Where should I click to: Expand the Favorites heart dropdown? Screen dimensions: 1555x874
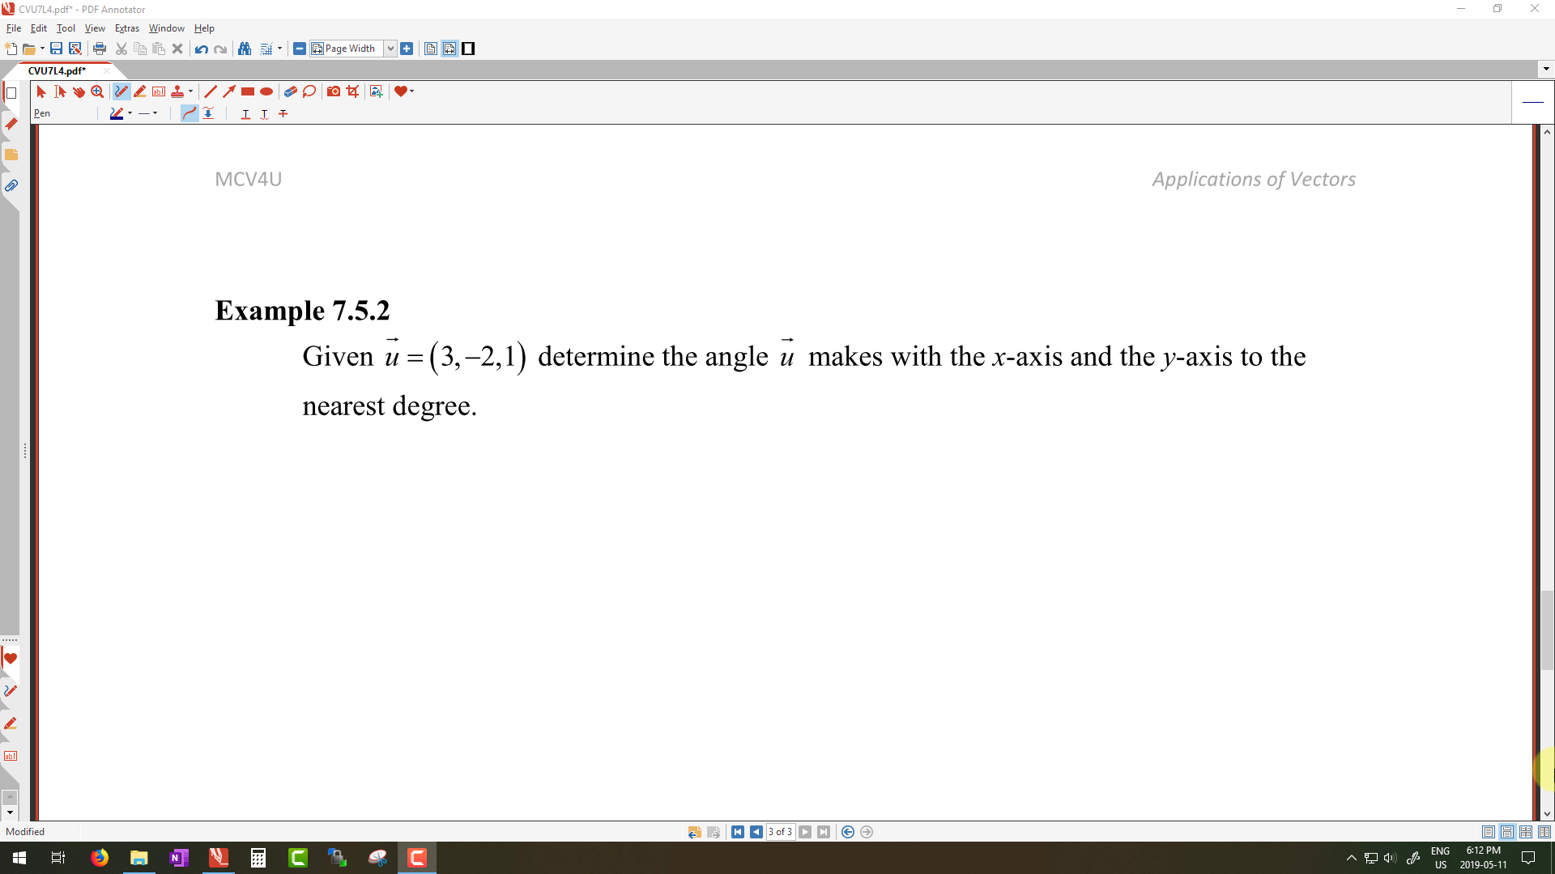coord(412,91)
